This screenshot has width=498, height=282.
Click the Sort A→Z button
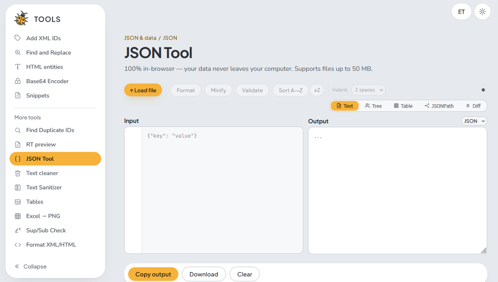pyautogui.click(x=291, y=90)
